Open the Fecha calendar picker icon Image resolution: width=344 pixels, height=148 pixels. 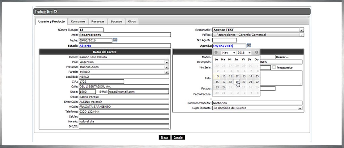click(x=115, y=40)
